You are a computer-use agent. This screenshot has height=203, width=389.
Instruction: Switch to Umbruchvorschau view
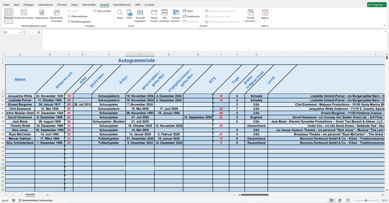pos(24,14)
